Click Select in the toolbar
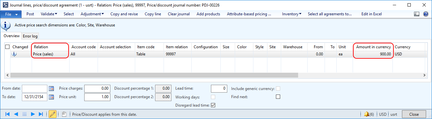 click(x=69, y=14)
